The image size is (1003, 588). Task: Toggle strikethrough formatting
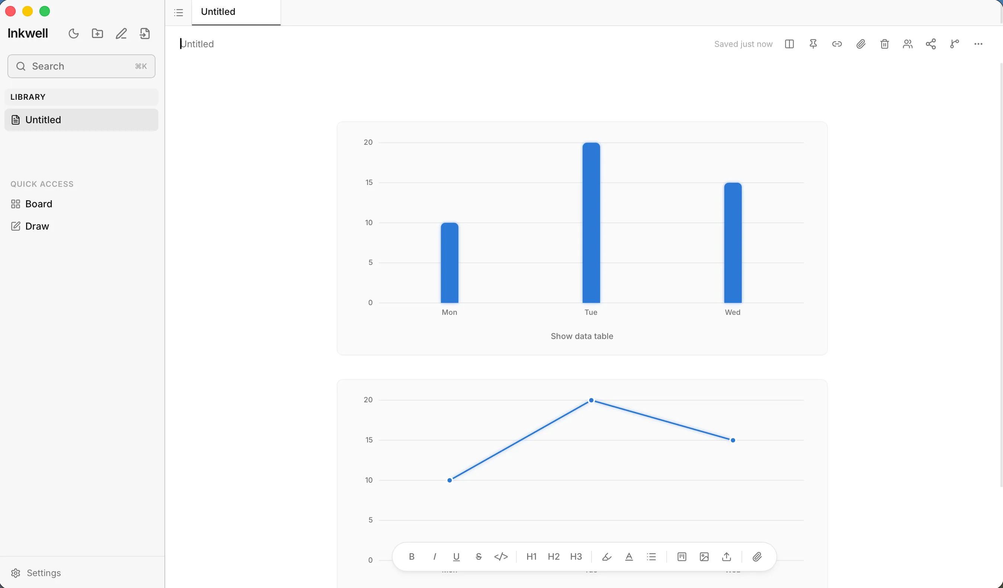click(479, 556)
